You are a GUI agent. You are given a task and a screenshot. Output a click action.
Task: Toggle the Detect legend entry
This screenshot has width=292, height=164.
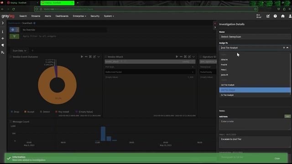(45, 112)
